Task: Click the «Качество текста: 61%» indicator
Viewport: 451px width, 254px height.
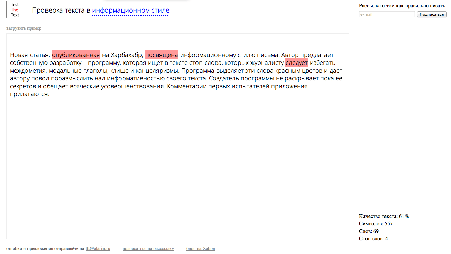Action: (x=383, y=216)
